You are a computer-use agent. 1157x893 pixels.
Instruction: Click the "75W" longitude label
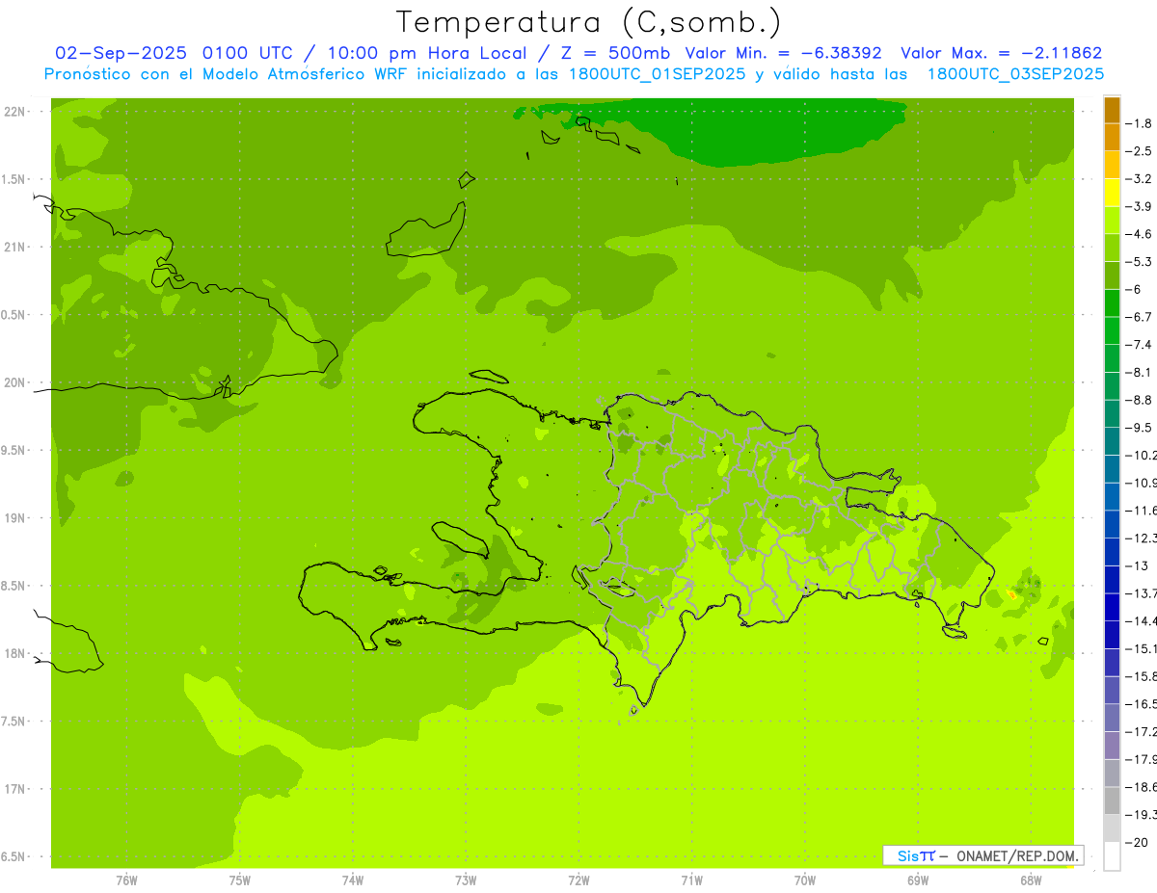click(x=240, y=880)
